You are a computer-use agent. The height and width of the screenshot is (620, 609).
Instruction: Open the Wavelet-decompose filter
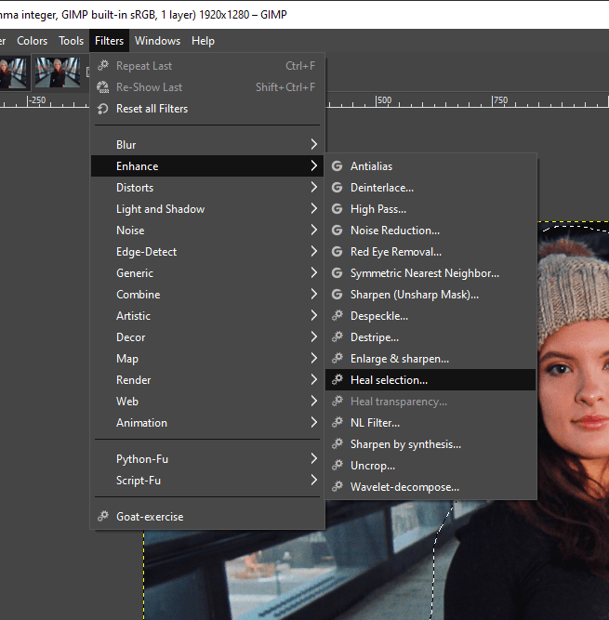430,486
